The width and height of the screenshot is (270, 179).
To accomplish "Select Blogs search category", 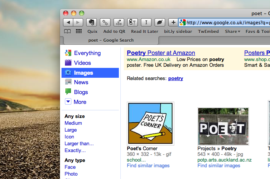I will click(81, 92).
